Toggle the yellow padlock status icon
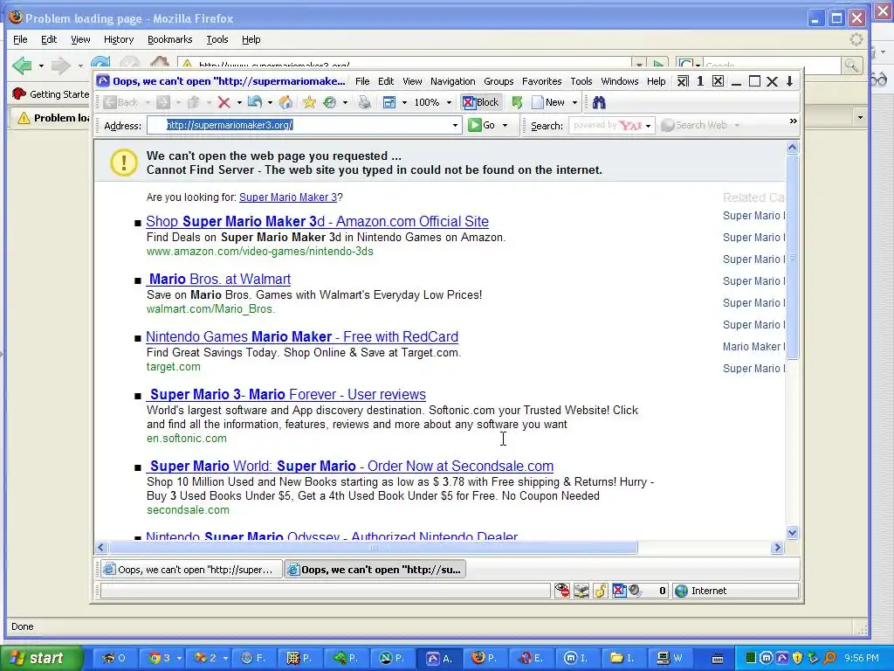The height and width of the screenshot is (671, 894). (x=601, y=591)
